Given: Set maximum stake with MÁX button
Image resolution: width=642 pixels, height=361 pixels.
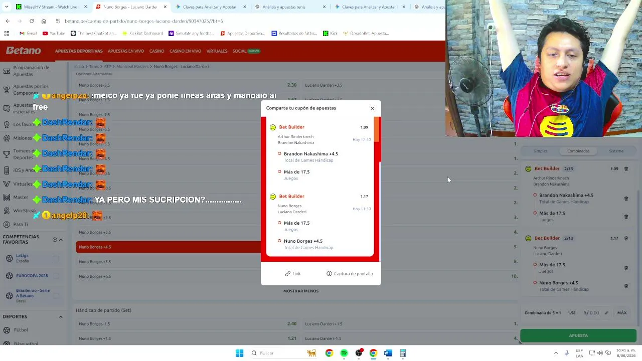Looking at the screenshot, I should 622,313.
